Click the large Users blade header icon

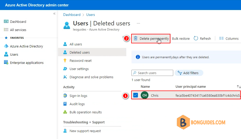pyautogui.click(x=67, y=25)
